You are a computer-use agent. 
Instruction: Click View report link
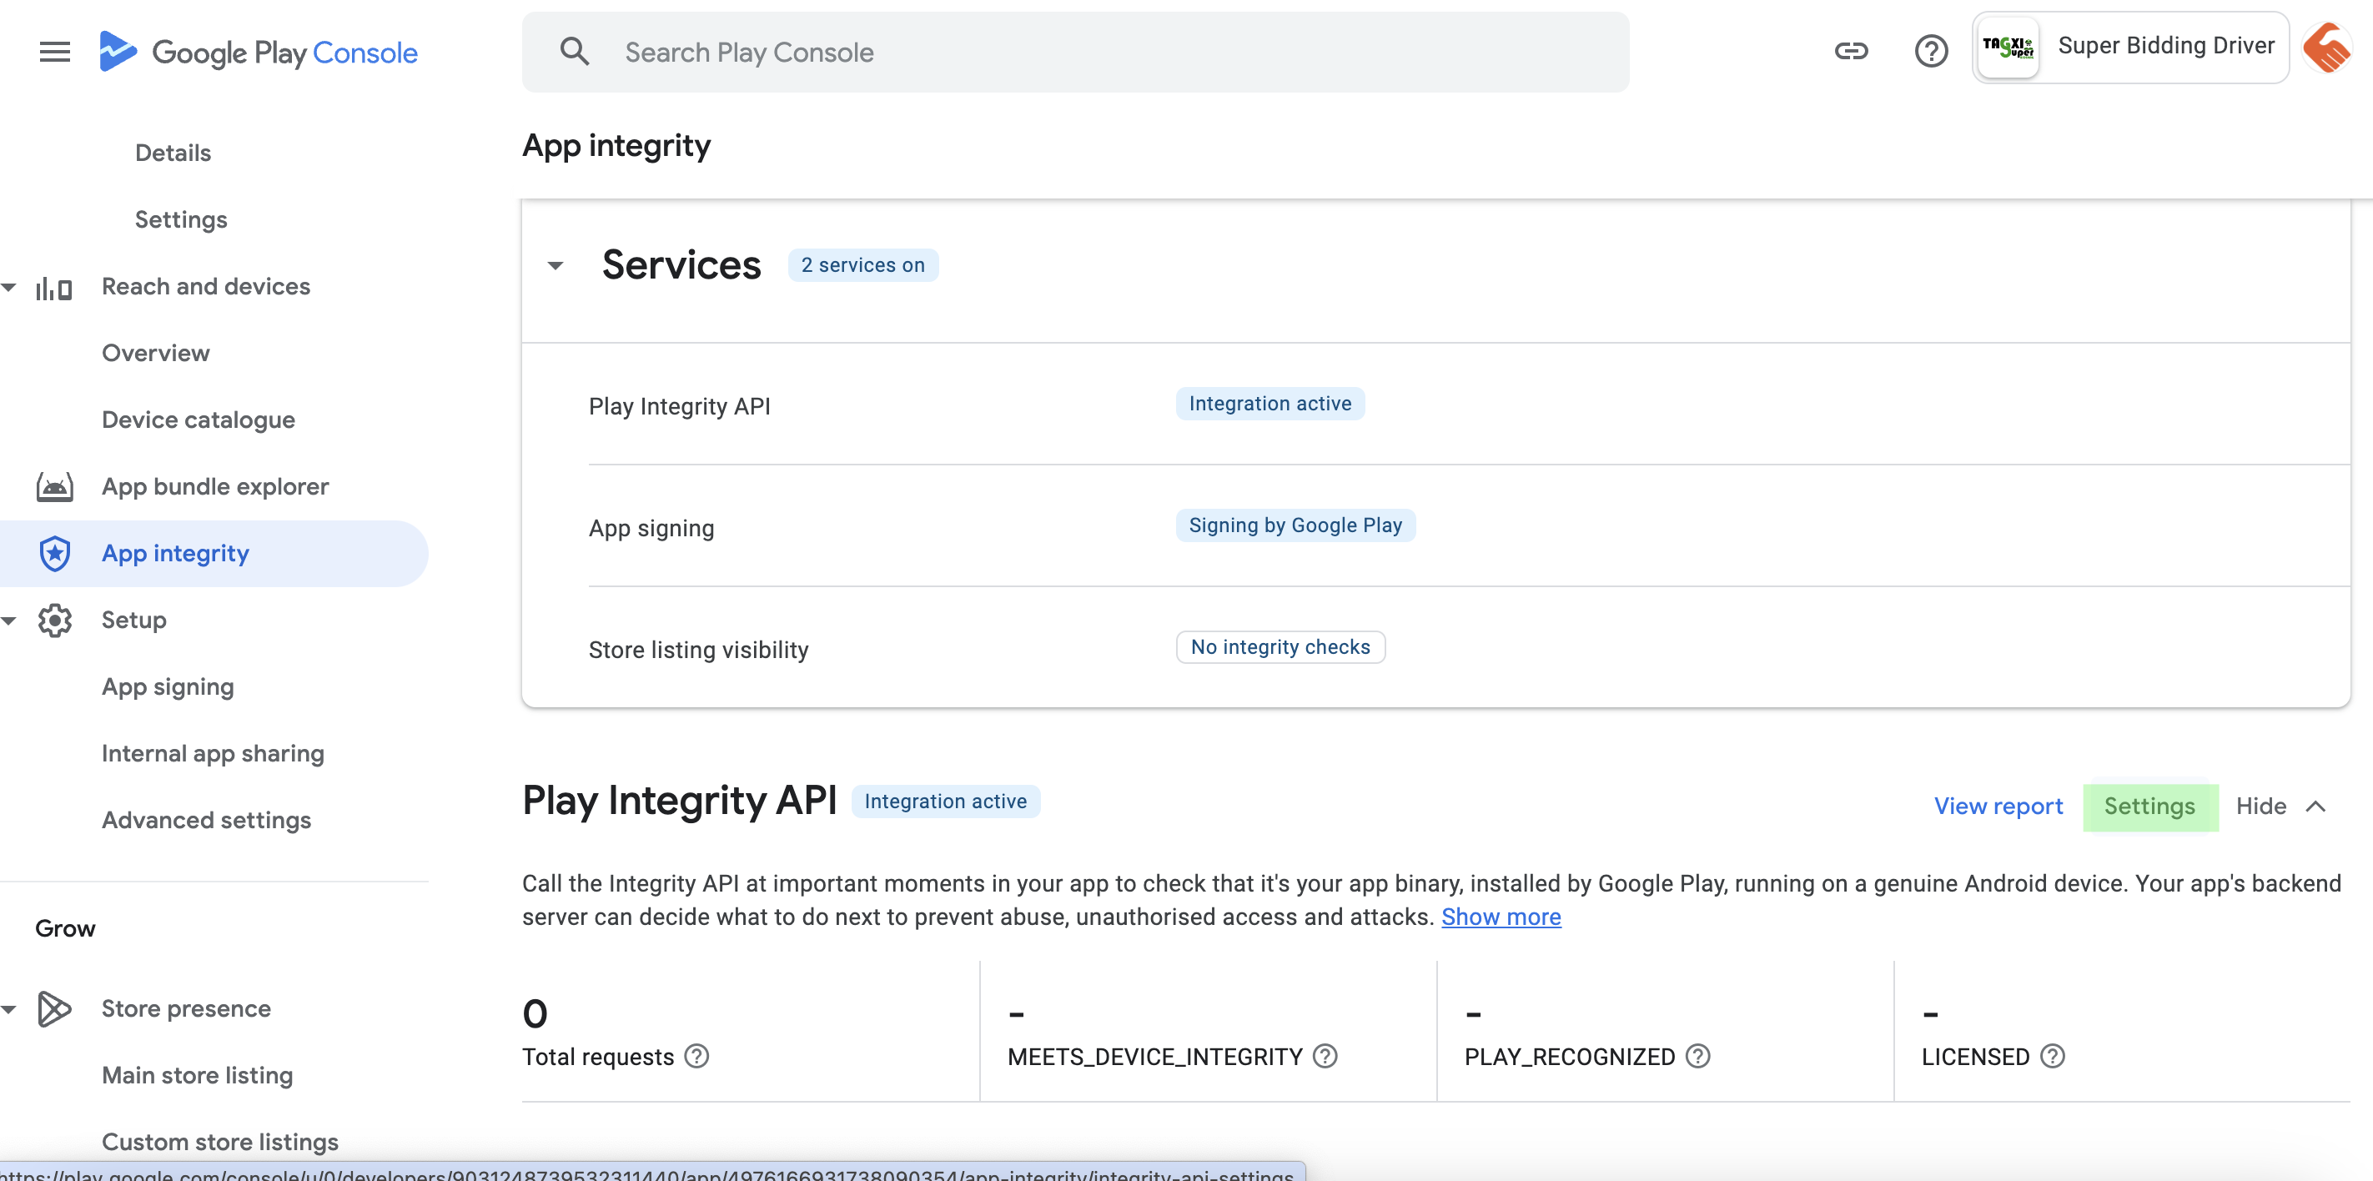tap(1998, 807)
